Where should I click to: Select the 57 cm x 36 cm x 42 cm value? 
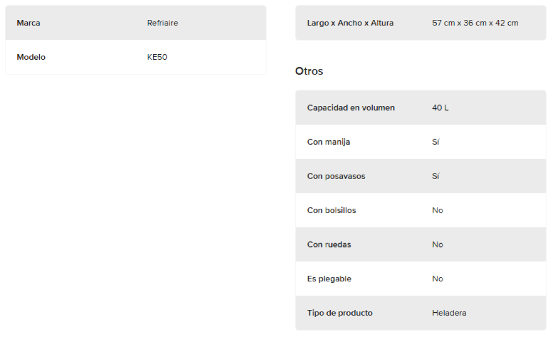coord(475,23)
